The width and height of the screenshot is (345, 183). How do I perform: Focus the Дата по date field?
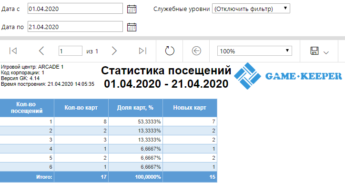point(75,27)
